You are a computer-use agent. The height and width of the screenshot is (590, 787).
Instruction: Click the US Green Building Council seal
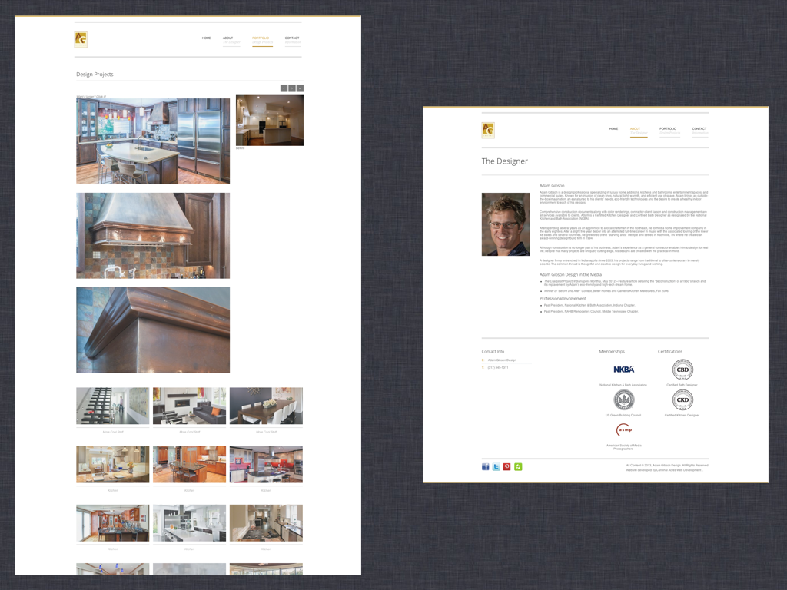tap(623, 400)
